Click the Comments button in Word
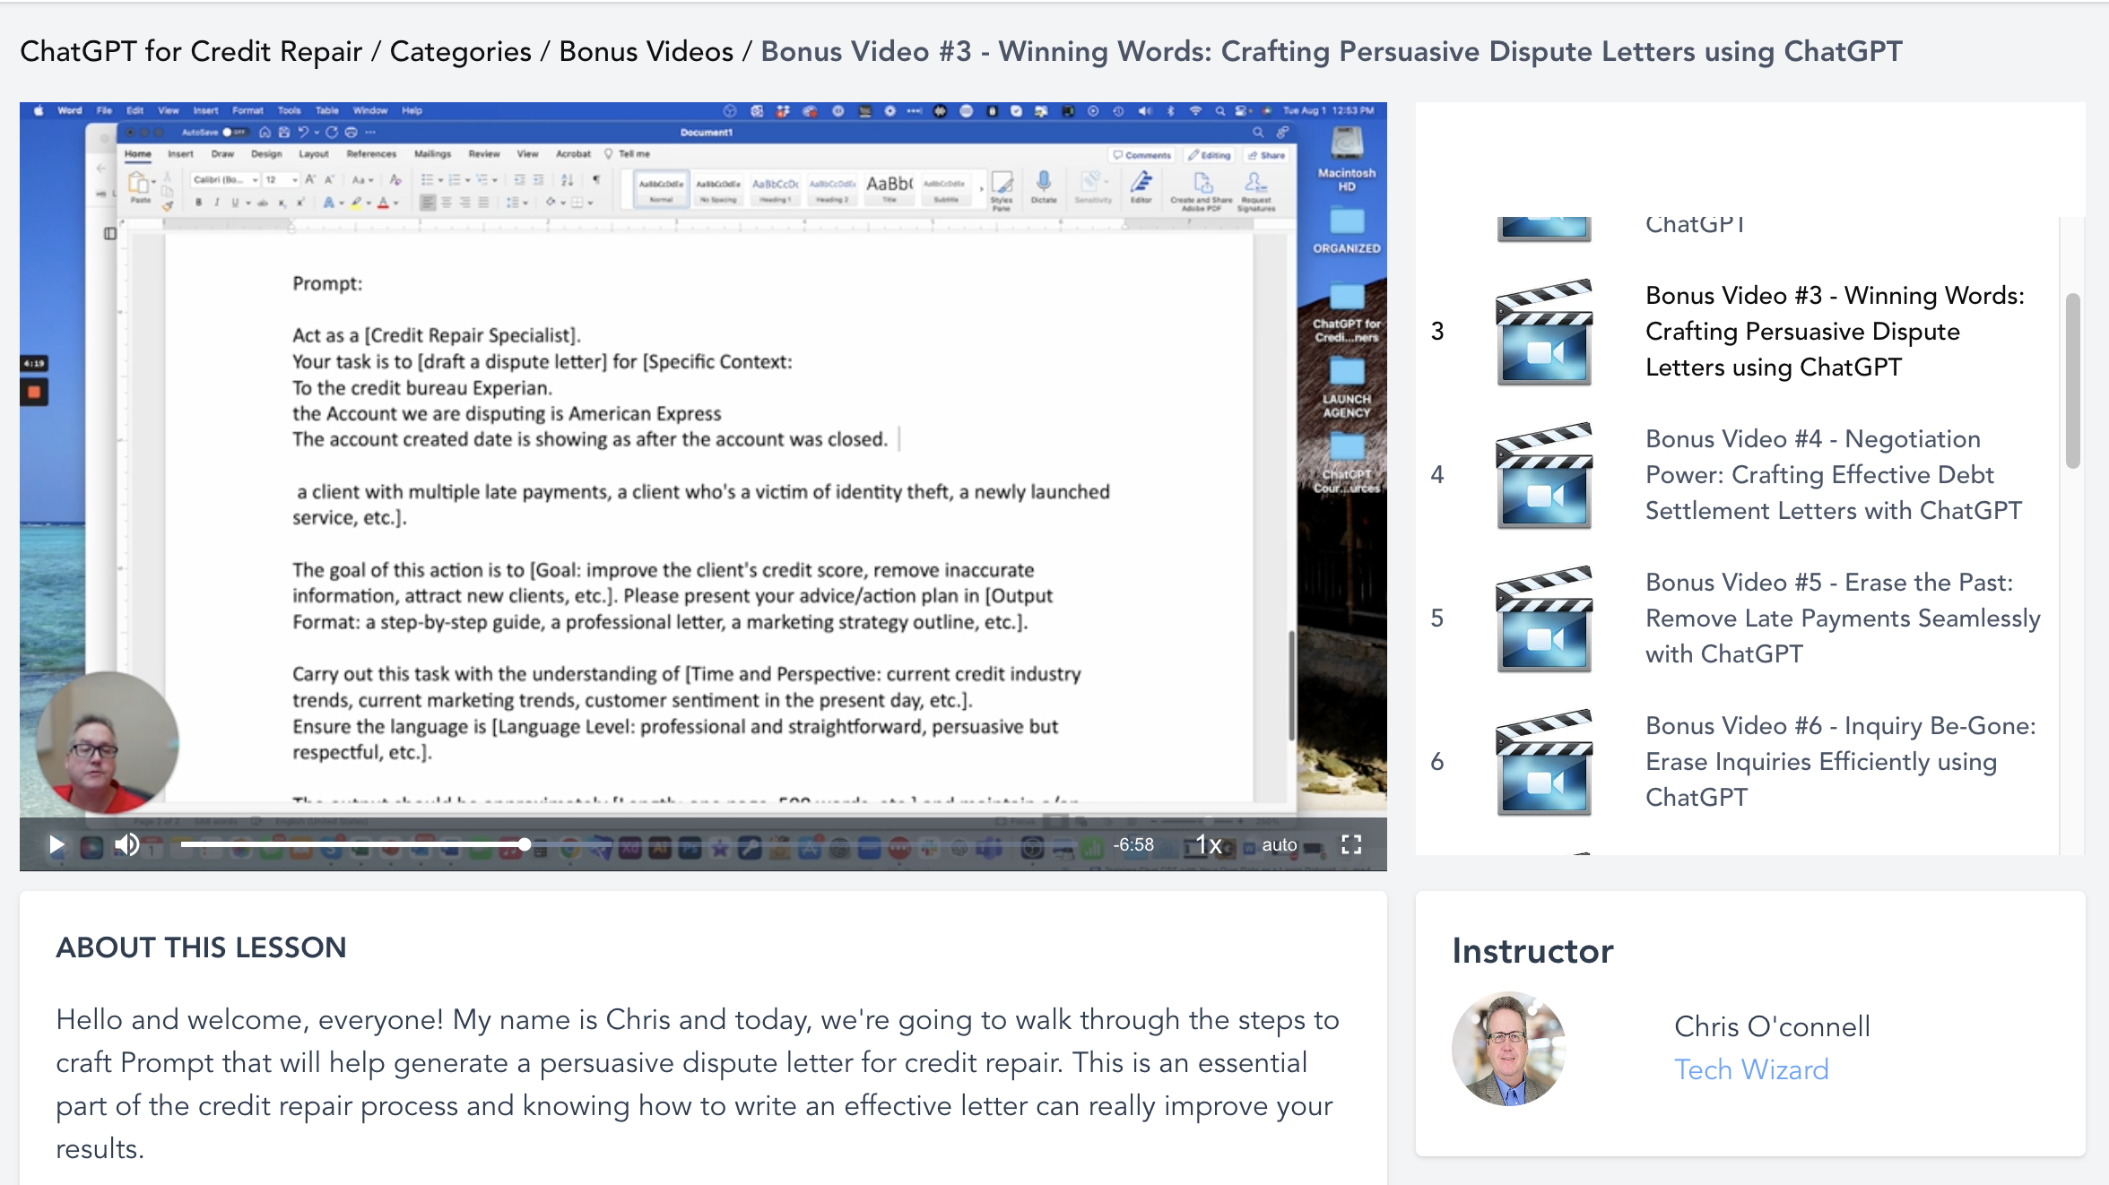Viewport: 2109px width, 1185px height. pyautogui.click(x=1141, y=155)
